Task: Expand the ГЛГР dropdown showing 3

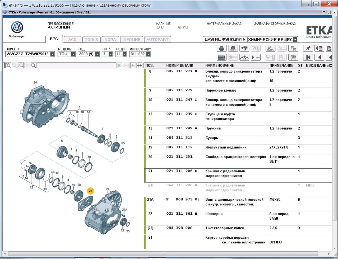Action: coord(111,54)
